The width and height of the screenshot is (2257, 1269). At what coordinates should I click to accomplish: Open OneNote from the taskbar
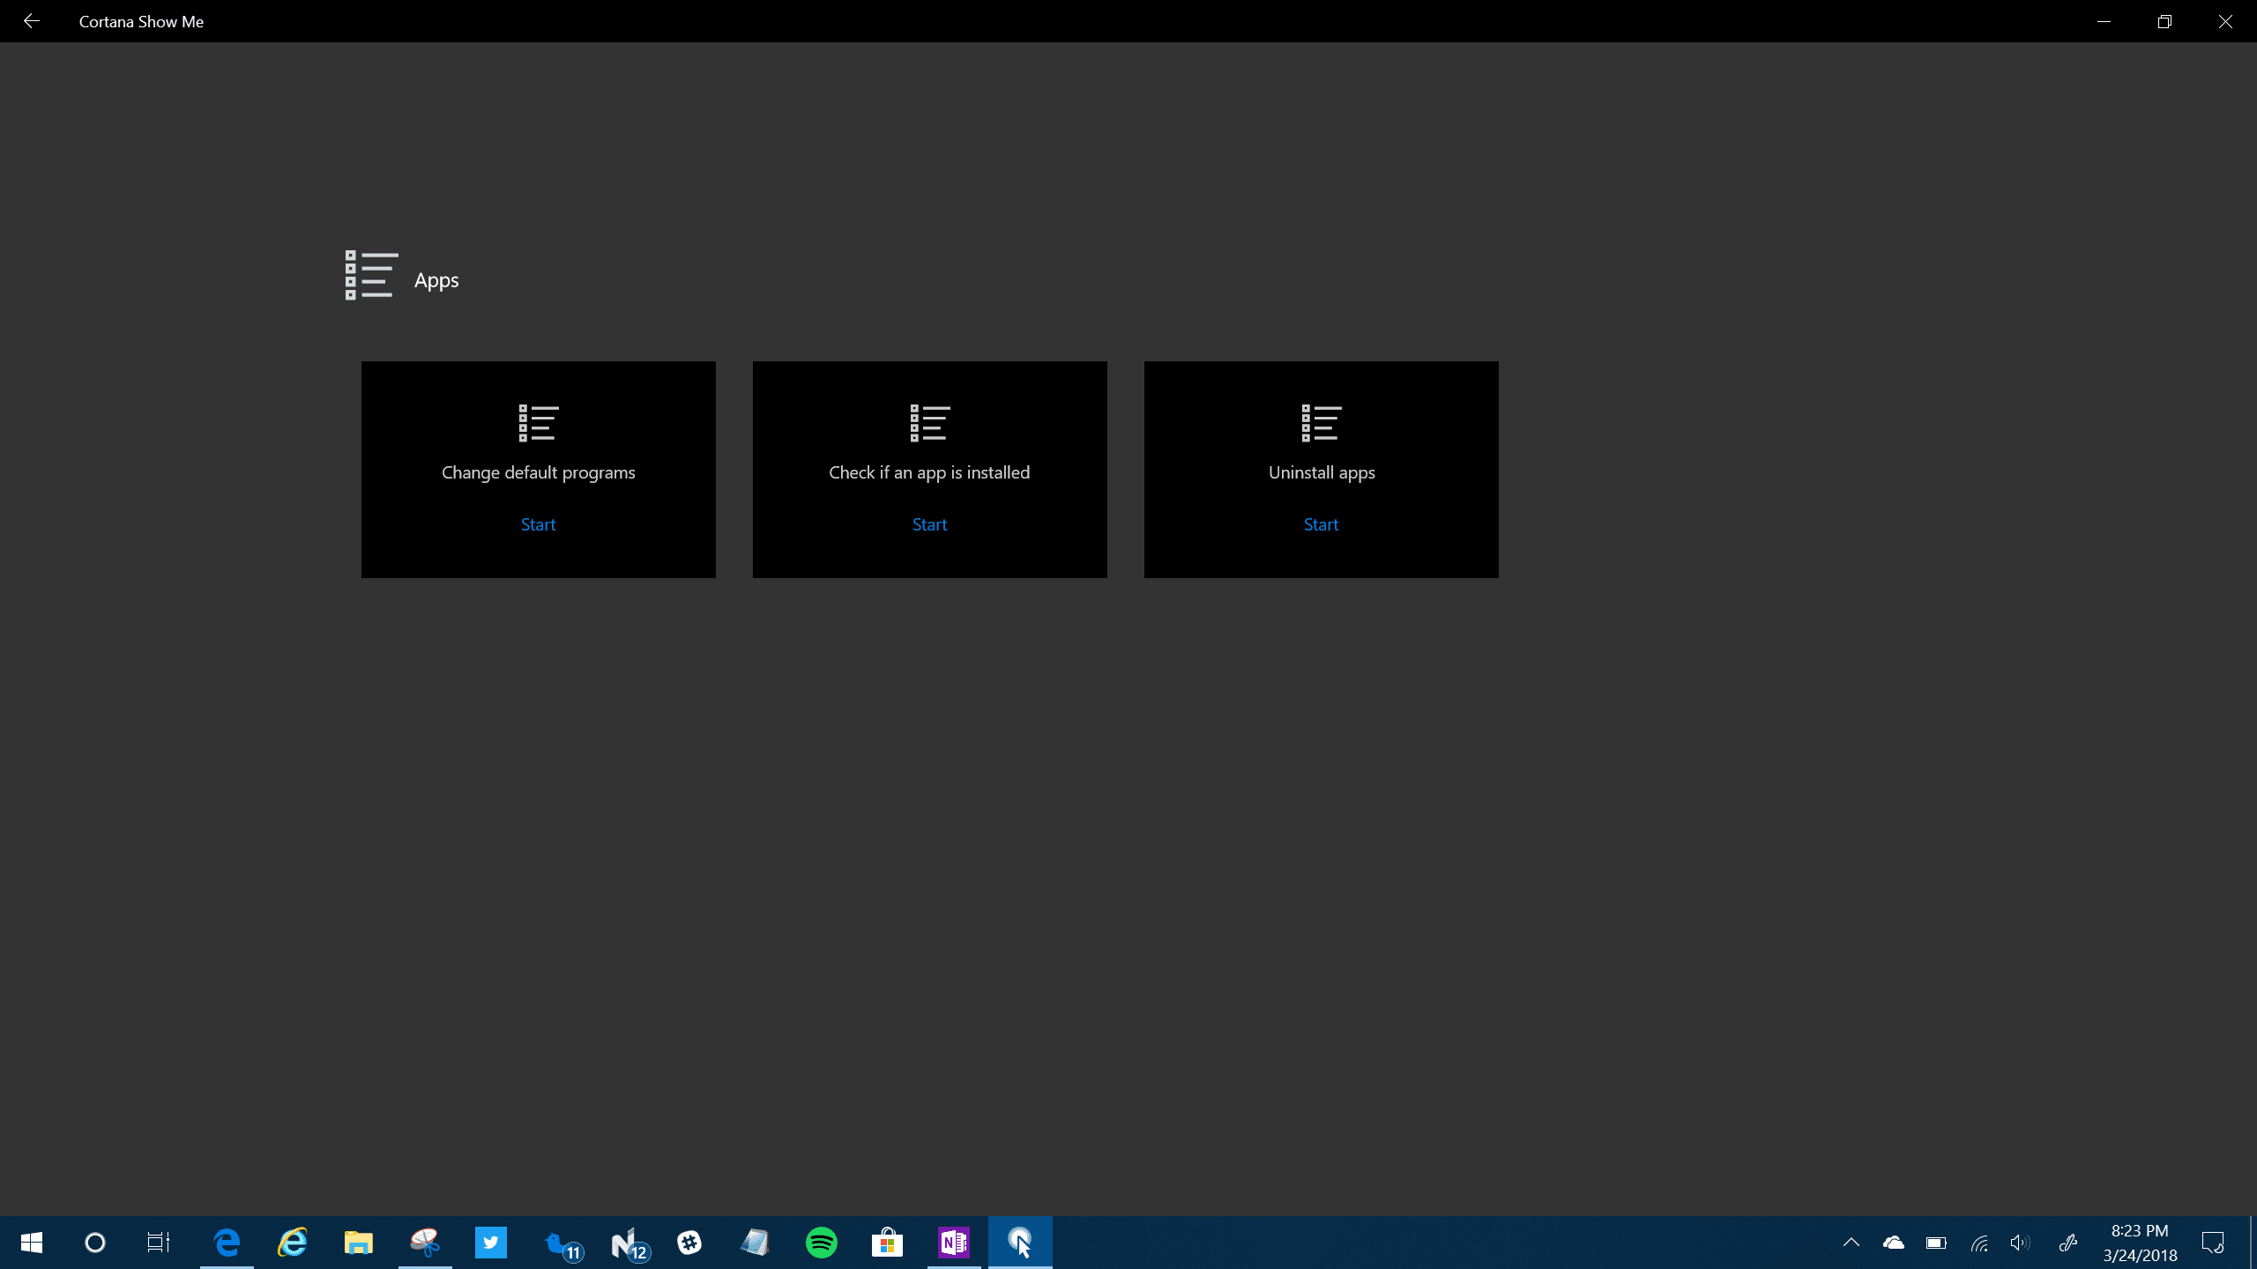[953, 1243]
